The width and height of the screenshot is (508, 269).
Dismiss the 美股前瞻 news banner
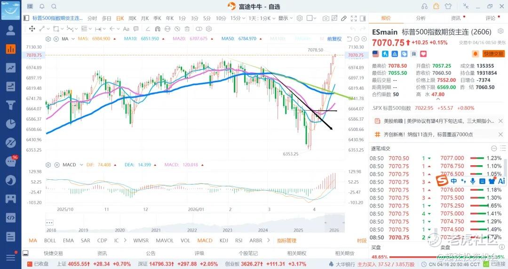500,121
